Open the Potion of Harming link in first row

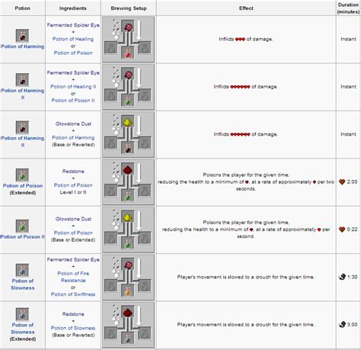23,47
